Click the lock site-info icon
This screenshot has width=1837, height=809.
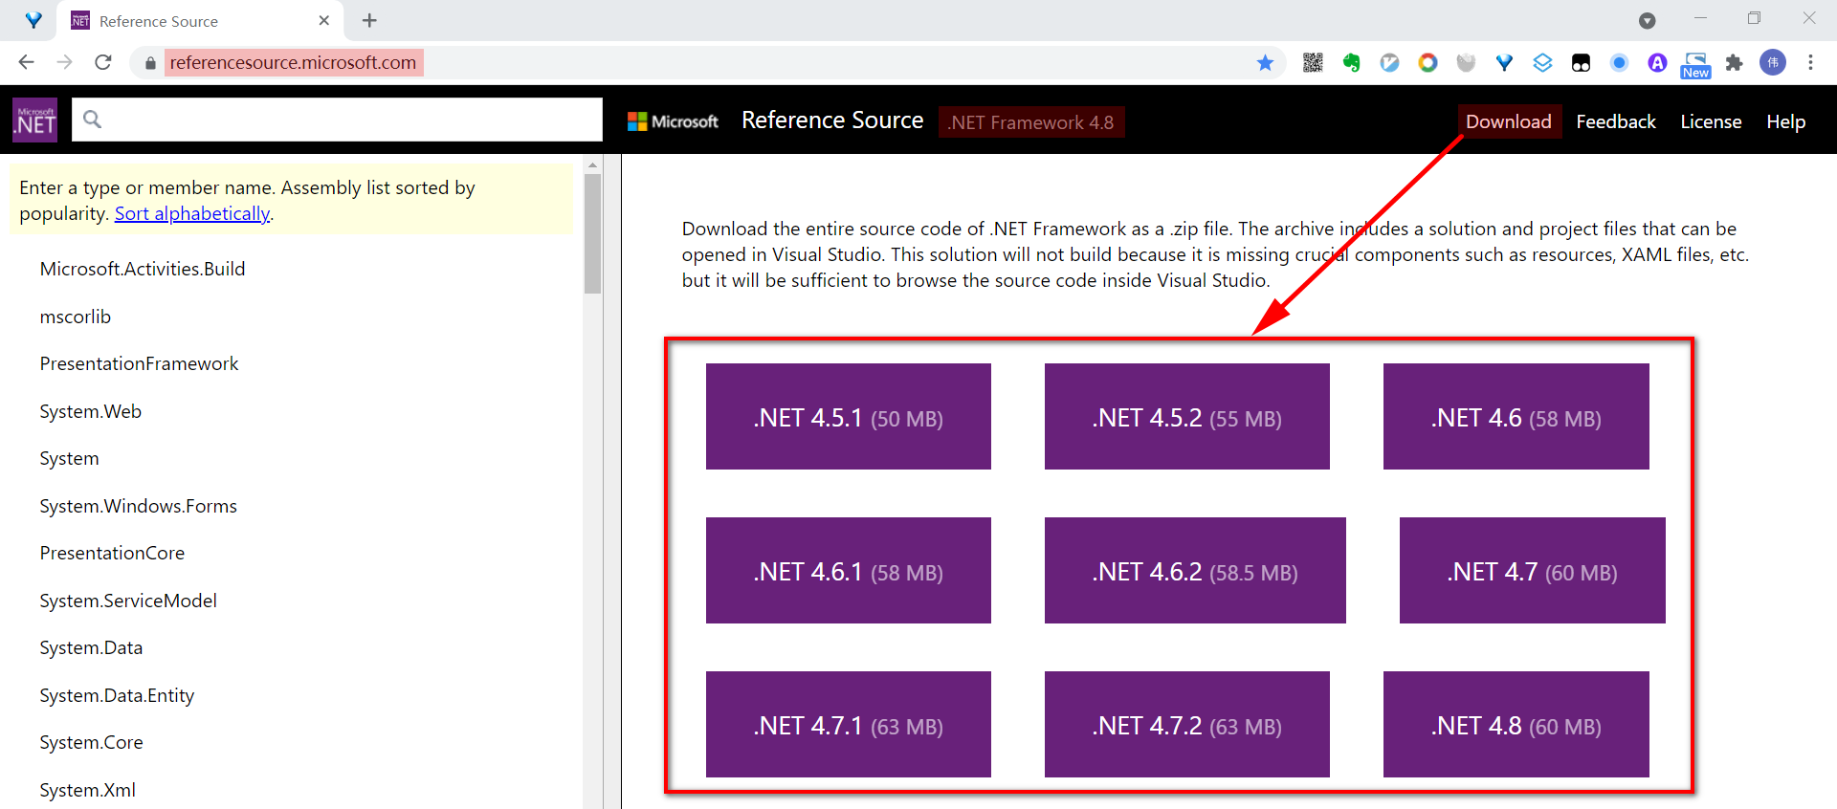click(x=150, y=63)
